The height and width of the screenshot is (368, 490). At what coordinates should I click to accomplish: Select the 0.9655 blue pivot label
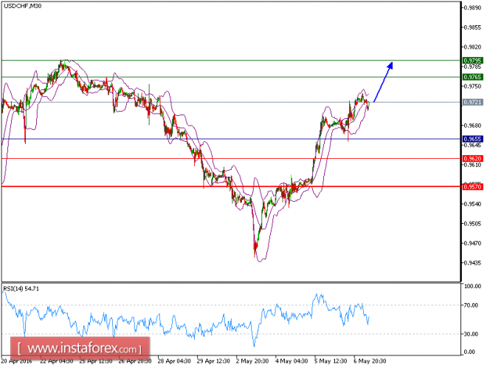coord(473,139)
